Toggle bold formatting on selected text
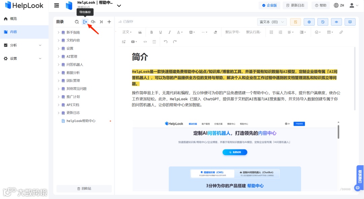The height and width of the screenshot is (199, 364). tap(152, 32)
